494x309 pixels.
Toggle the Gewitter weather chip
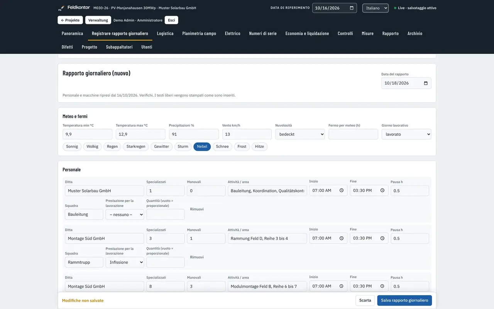click(x=162, y=147)
